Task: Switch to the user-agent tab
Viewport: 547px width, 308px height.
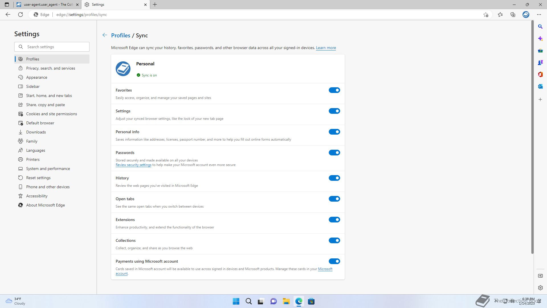Action: coord(47,5)
